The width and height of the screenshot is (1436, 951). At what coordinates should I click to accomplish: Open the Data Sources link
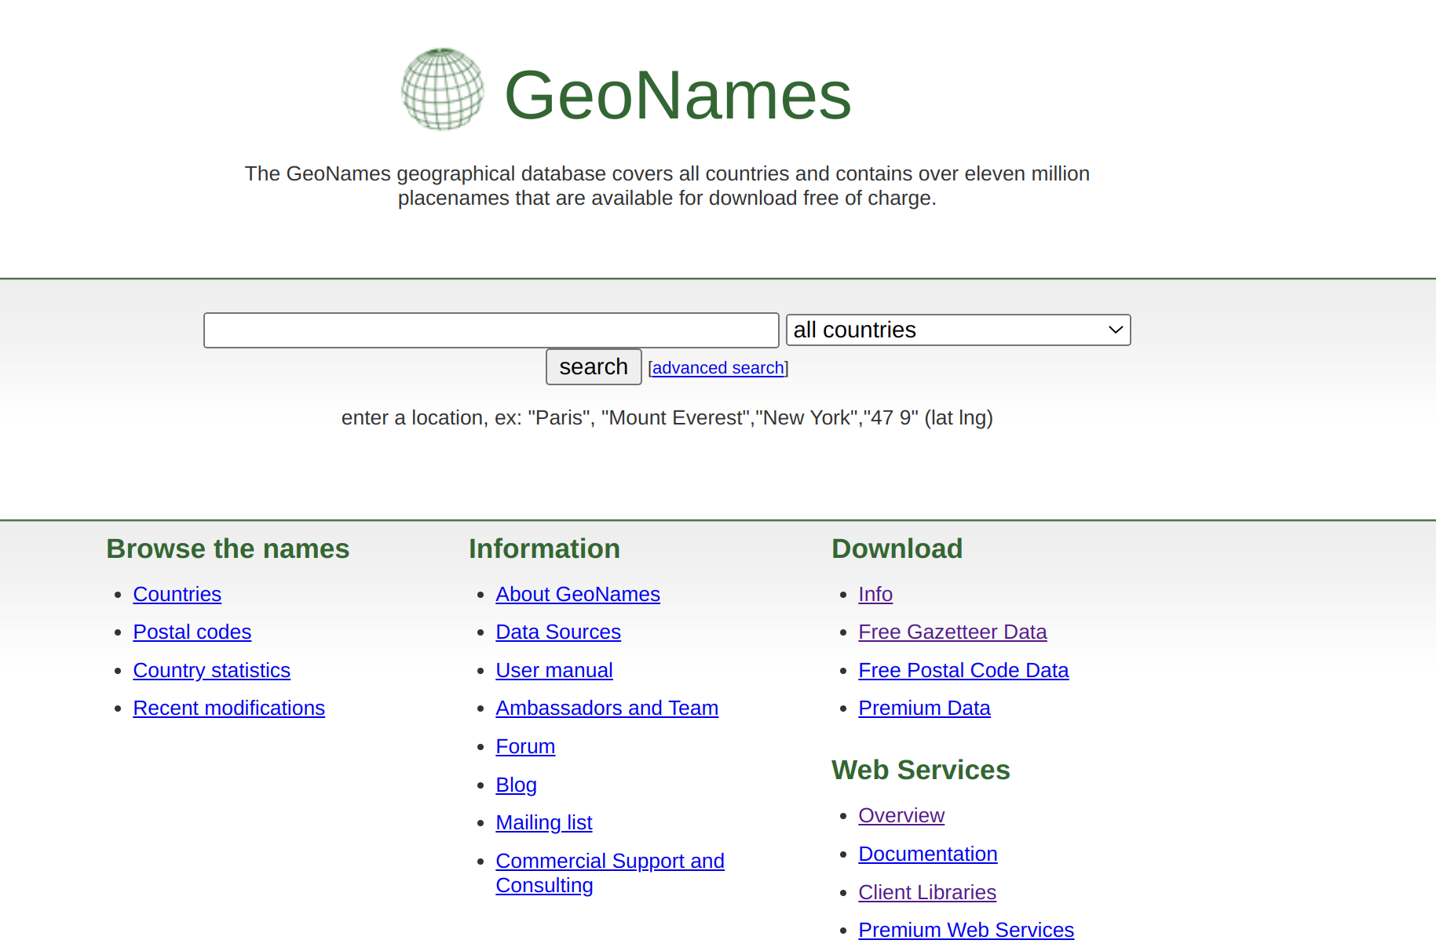tap(558, 632)
